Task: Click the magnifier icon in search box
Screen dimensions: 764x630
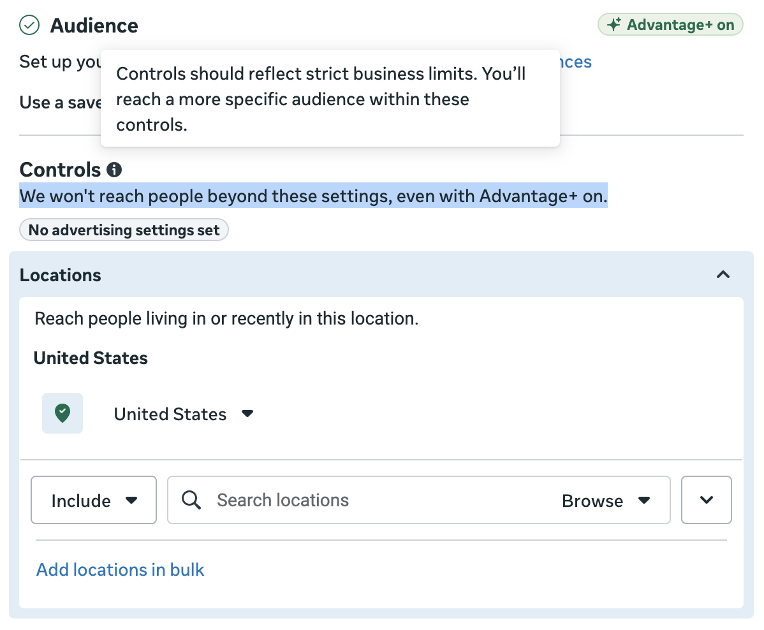Action: (x=191, y=500)
